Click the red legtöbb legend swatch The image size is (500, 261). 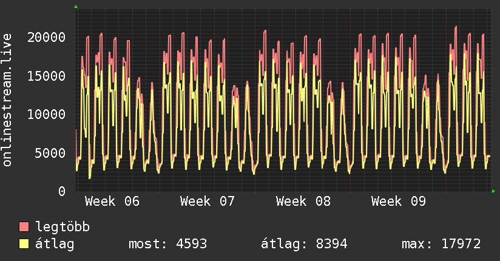[24, 227]
